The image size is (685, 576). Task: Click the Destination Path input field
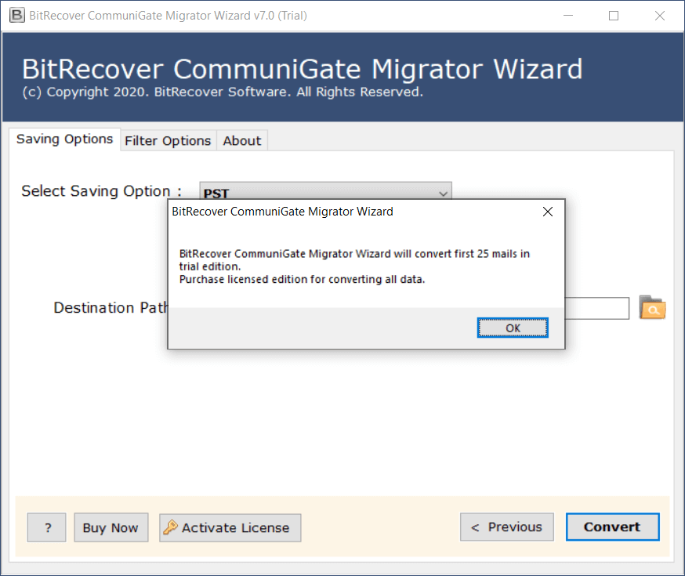(x=596, y=308)
